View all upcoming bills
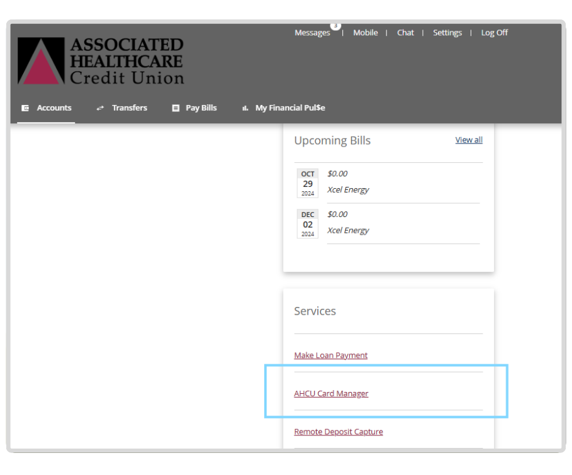 coord(469,140)
